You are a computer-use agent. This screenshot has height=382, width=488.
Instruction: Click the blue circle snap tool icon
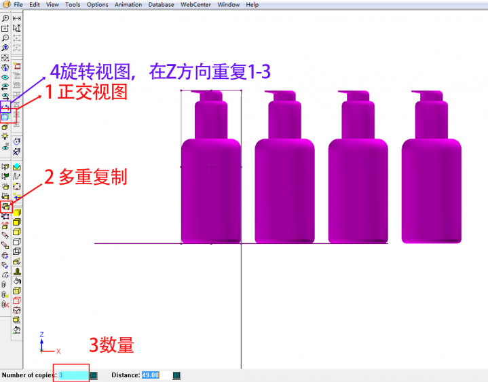click(17, 142)
